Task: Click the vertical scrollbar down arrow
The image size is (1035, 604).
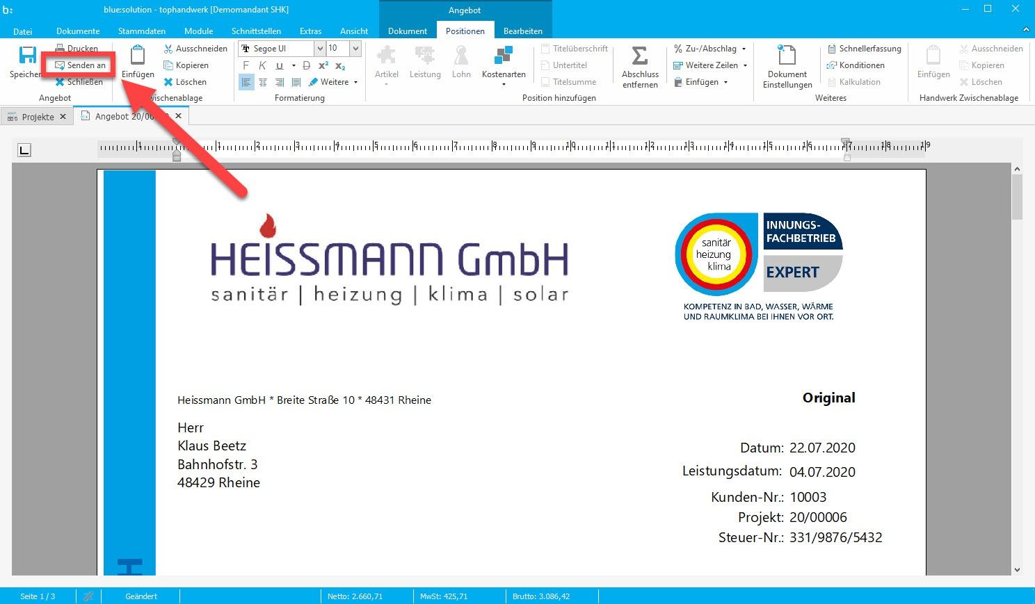Action: click(x=1017, y=569)
